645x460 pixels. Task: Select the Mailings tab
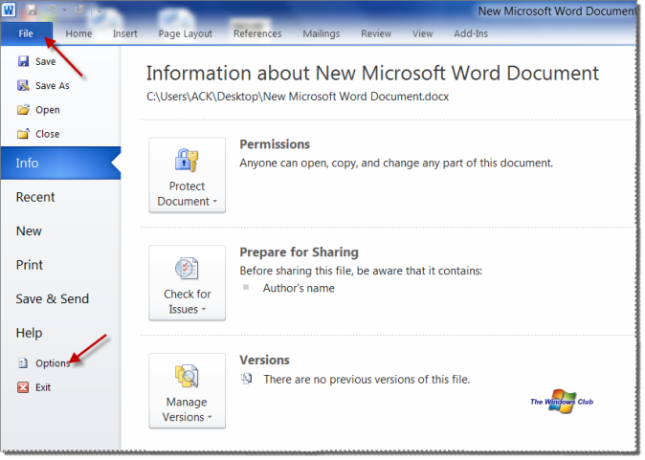coord(322,33)
